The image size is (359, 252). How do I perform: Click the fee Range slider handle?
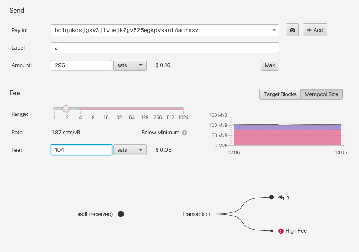pos(66,108)
